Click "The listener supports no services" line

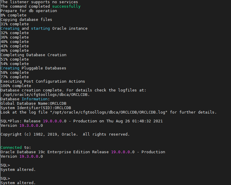point(39,2)
